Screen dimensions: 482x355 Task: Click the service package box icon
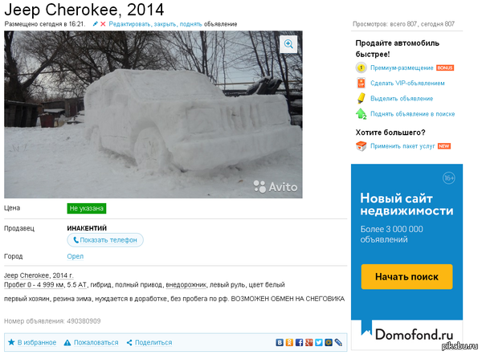coord(361,146)
